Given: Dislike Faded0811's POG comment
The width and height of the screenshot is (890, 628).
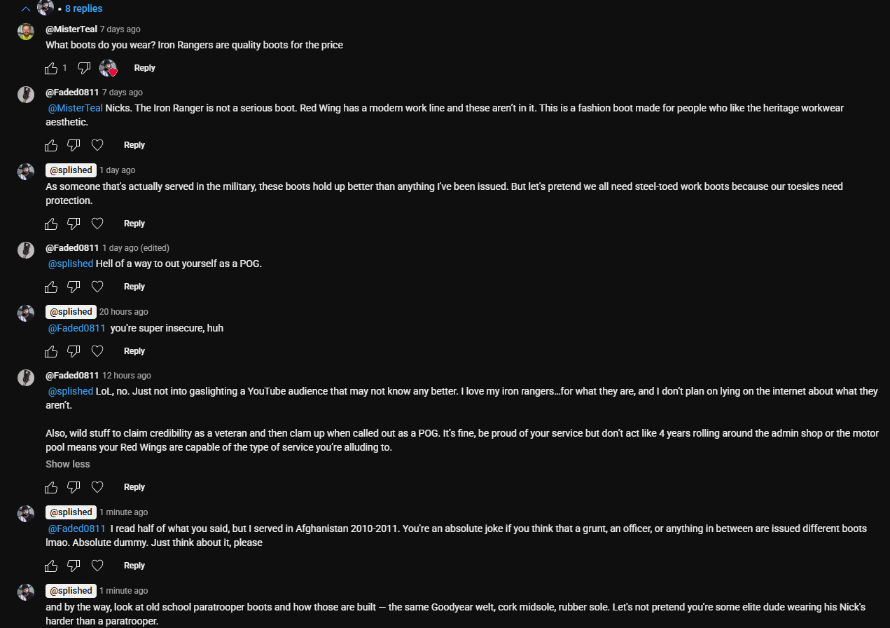Looking at the screenshot, I should (74, 287).
